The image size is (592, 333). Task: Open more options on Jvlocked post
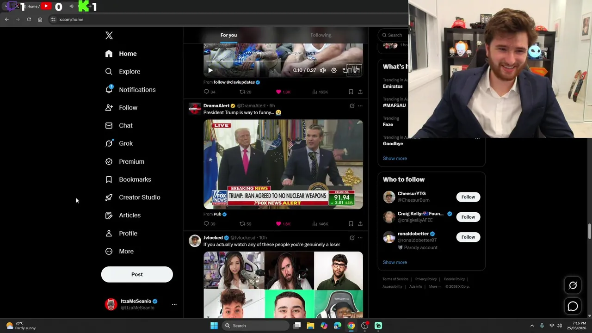point(360,238)
